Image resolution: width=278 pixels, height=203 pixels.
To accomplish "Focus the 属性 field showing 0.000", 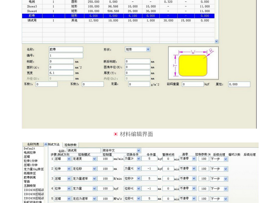I will pyautogui.click(x=239, y=85).
